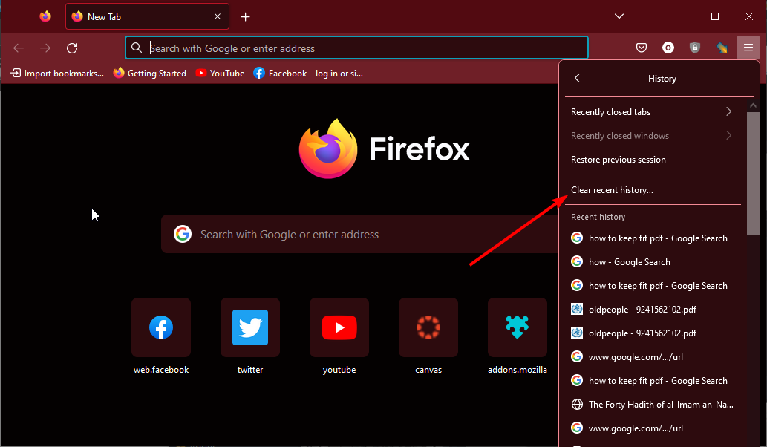Go back from History panel
Screen dimensions: 767x447
click(x=577, y=78)
